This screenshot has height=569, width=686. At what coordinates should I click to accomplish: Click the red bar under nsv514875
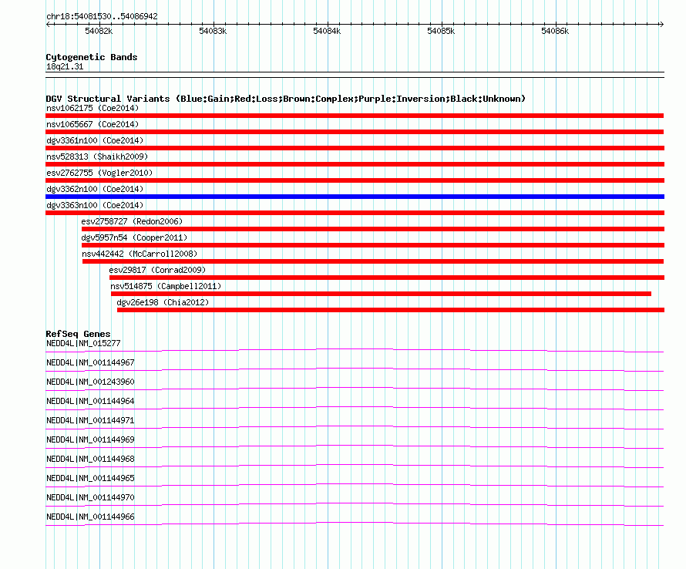pyautogui.click(x=381, y=294)
